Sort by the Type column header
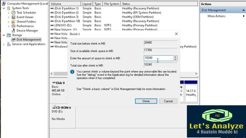Viewport: 246px width, 138px height. point(98,4)
